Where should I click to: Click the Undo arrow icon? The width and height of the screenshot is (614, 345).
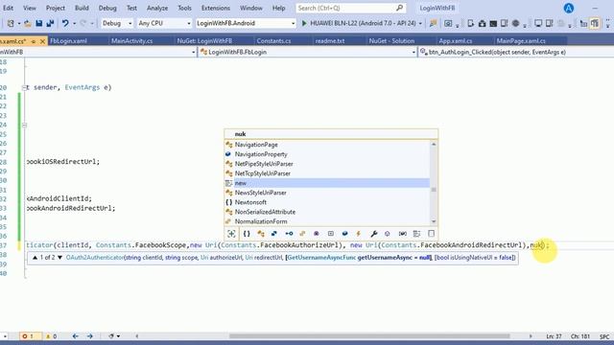point(65,23)
